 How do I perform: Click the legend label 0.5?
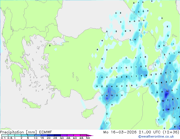[10, 138]
